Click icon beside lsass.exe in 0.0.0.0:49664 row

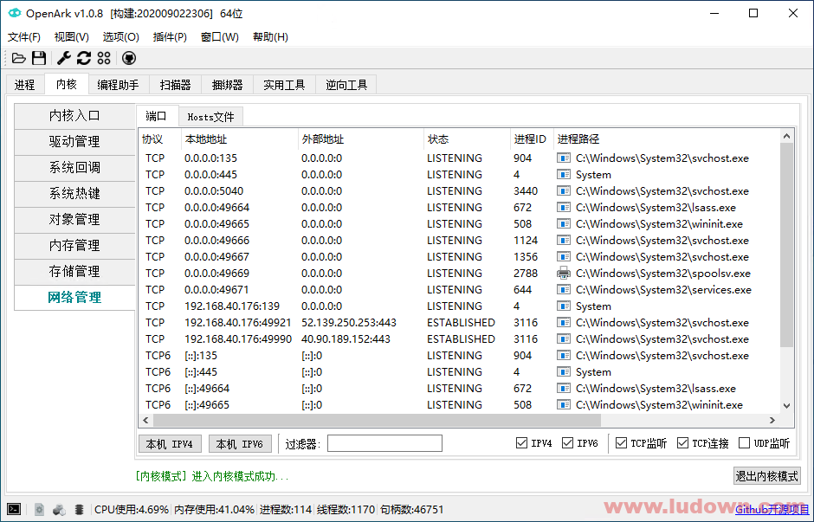(x=563, y=208)
